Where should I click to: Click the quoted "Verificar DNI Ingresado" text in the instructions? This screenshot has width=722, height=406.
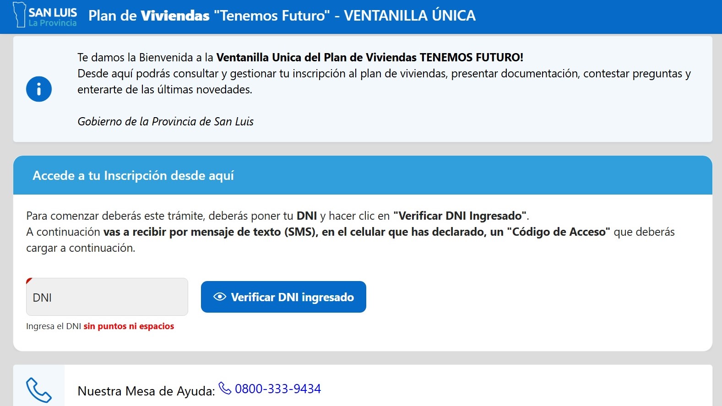460,216
